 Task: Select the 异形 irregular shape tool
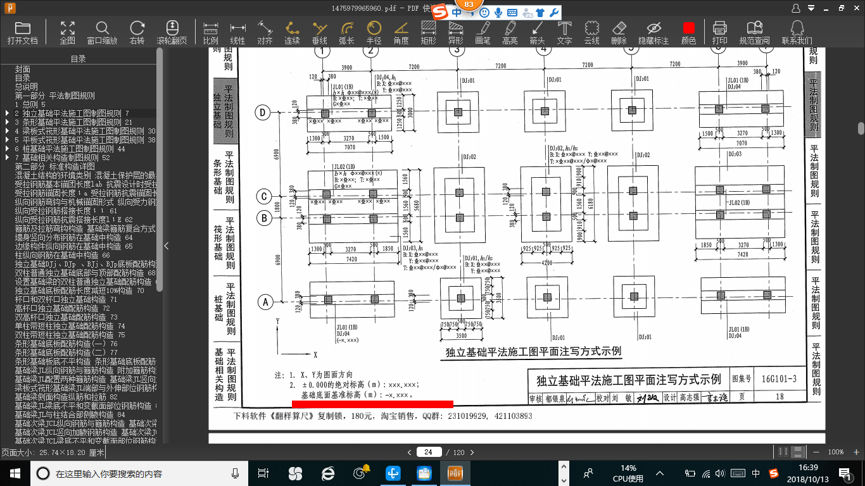pyautogui.click(x=456, y=33)
